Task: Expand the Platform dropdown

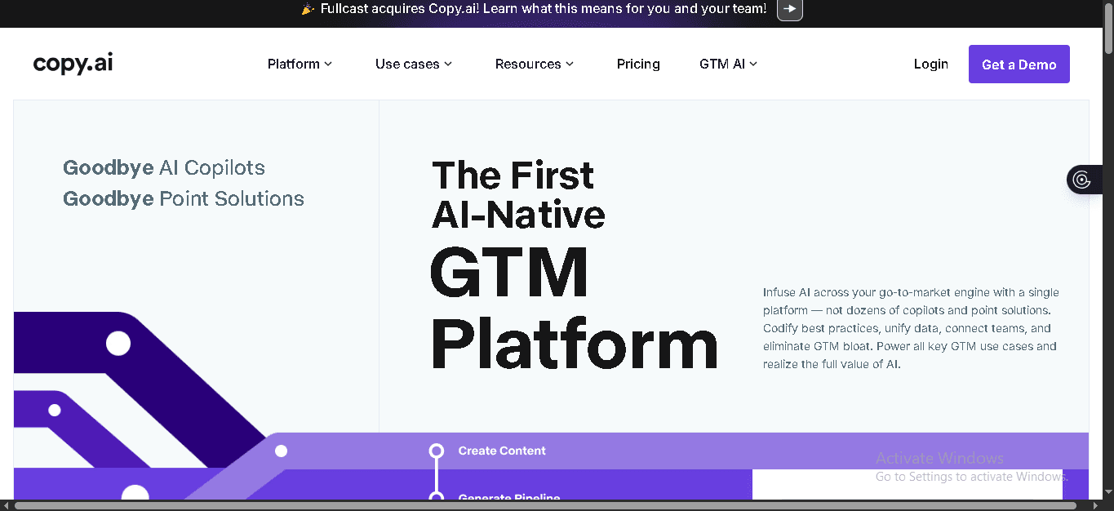Action: point(300,64)
